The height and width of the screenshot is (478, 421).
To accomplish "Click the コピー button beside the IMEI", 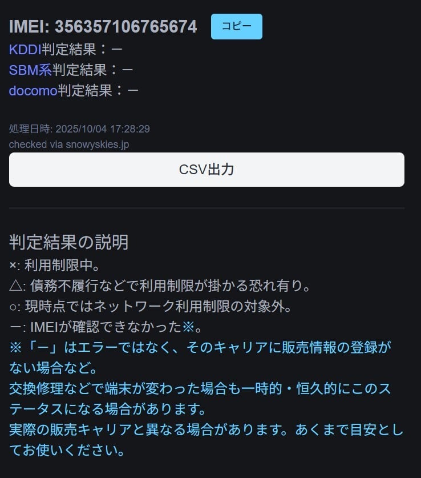I will click(x=237, y=26).
